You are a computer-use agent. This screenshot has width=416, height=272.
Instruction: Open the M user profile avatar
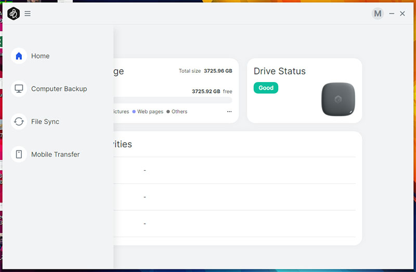pyautogui.click(x=378, y=13)
